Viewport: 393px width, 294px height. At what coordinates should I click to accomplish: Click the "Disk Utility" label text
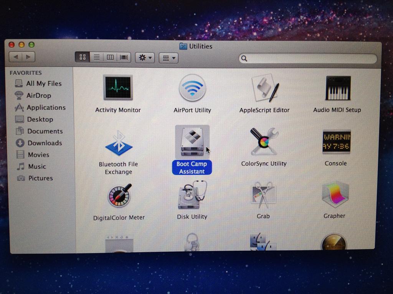click(192, 217)
